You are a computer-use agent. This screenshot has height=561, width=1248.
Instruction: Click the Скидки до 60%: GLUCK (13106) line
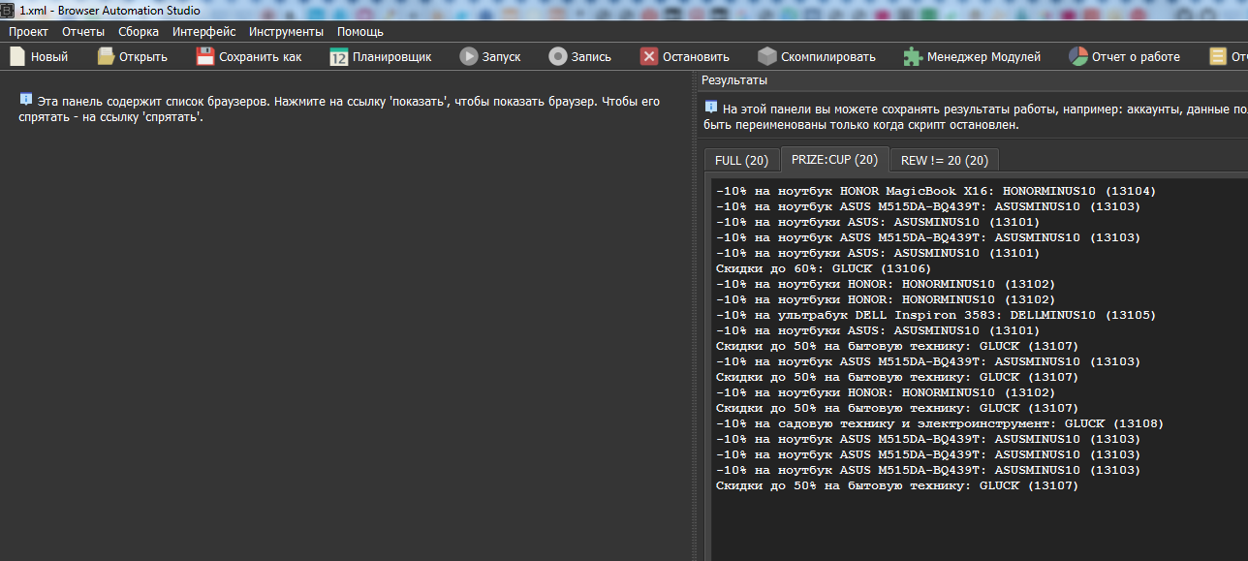point(824,268)
